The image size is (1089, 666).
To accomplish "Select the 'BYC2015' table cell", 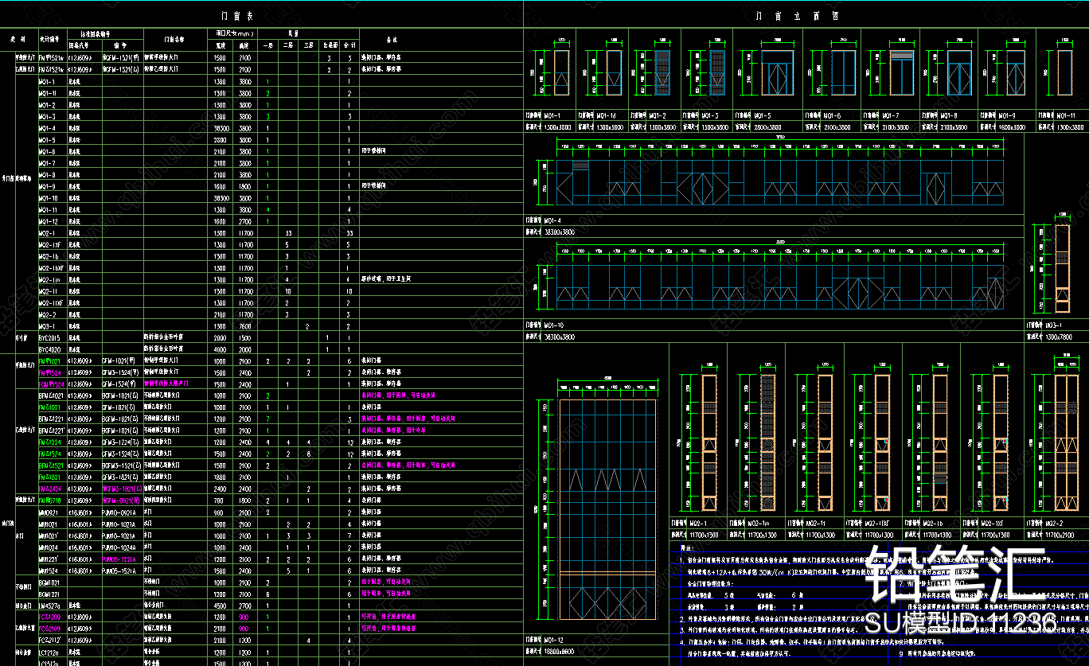I will pyautogui.click(x=49, y=337).
